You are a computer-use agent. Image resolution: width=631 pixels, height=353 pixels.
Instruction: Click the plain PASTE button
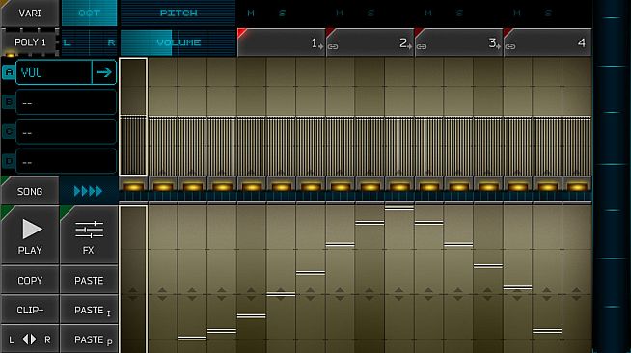89,281
